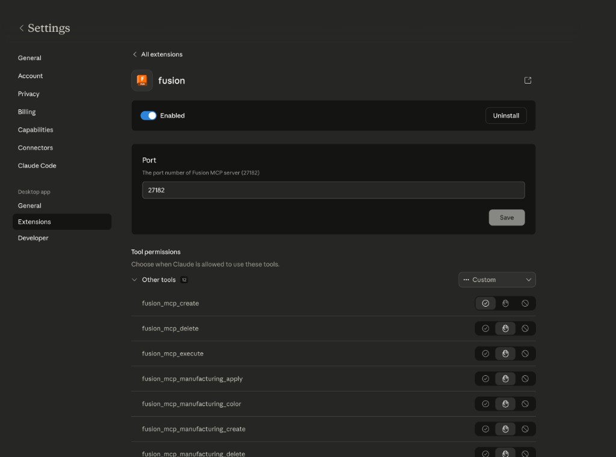Require approval for fusion_mcp_manufacturing_apply

[505, 378]
